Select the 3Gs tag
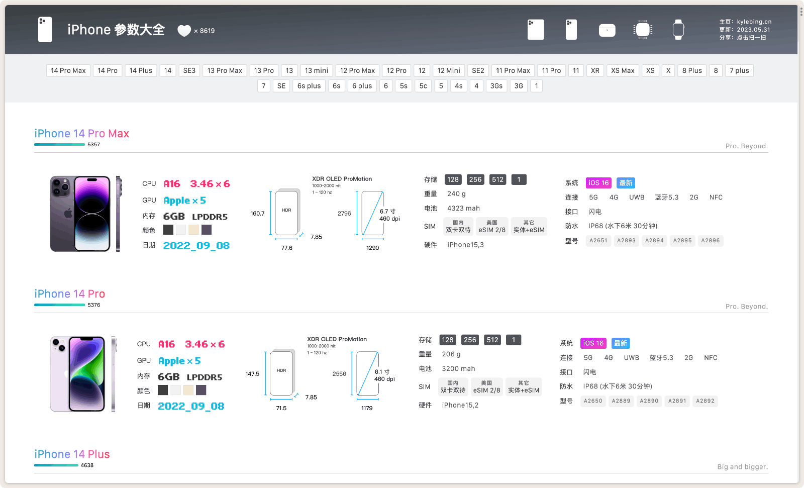Image resolution: width=804 pixels, height=488 pixels. (496, 86)
